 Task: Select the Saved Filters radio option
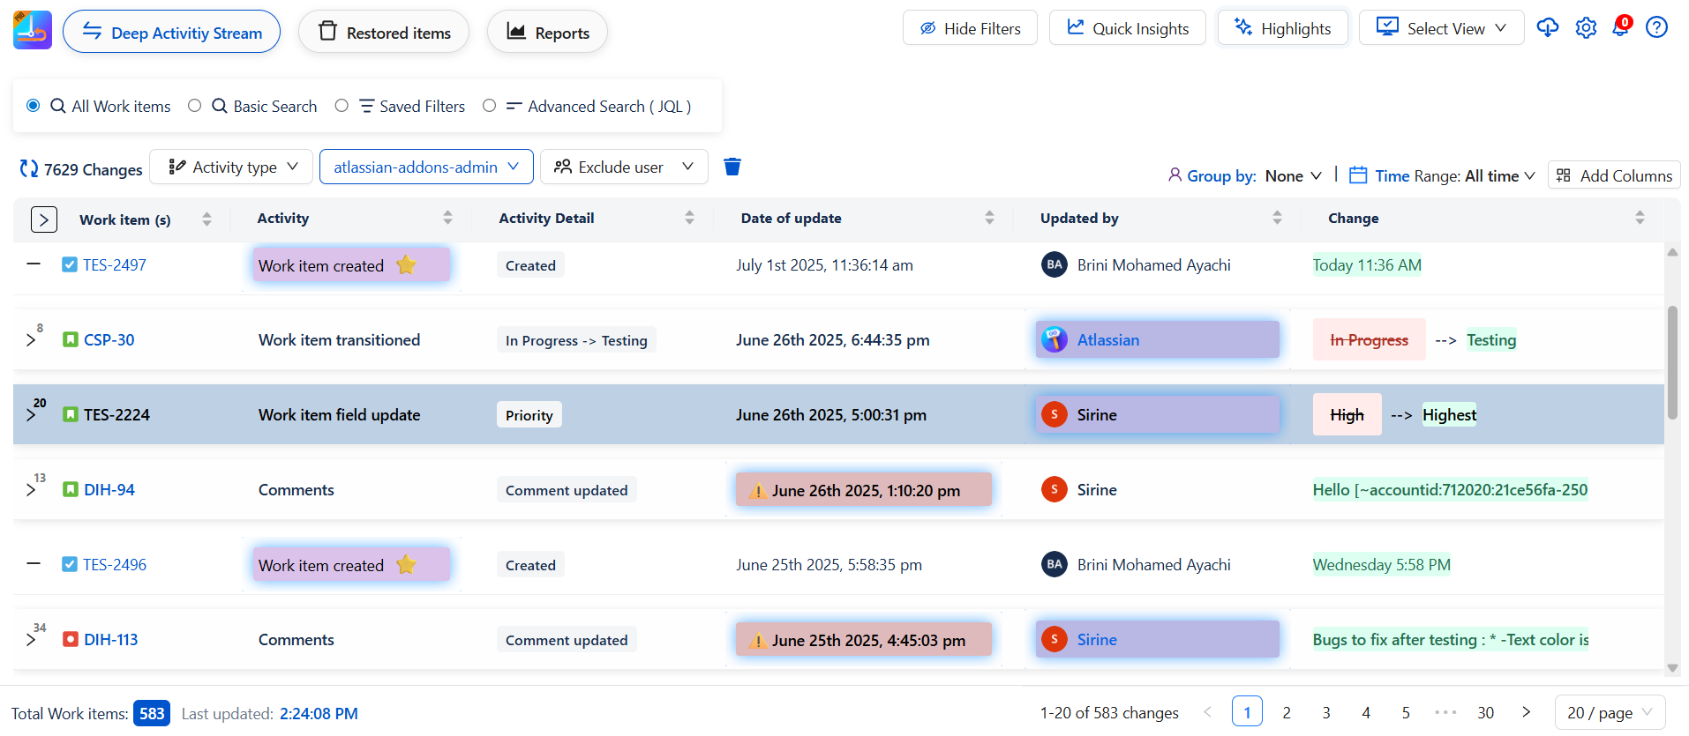tap(342, 106)
